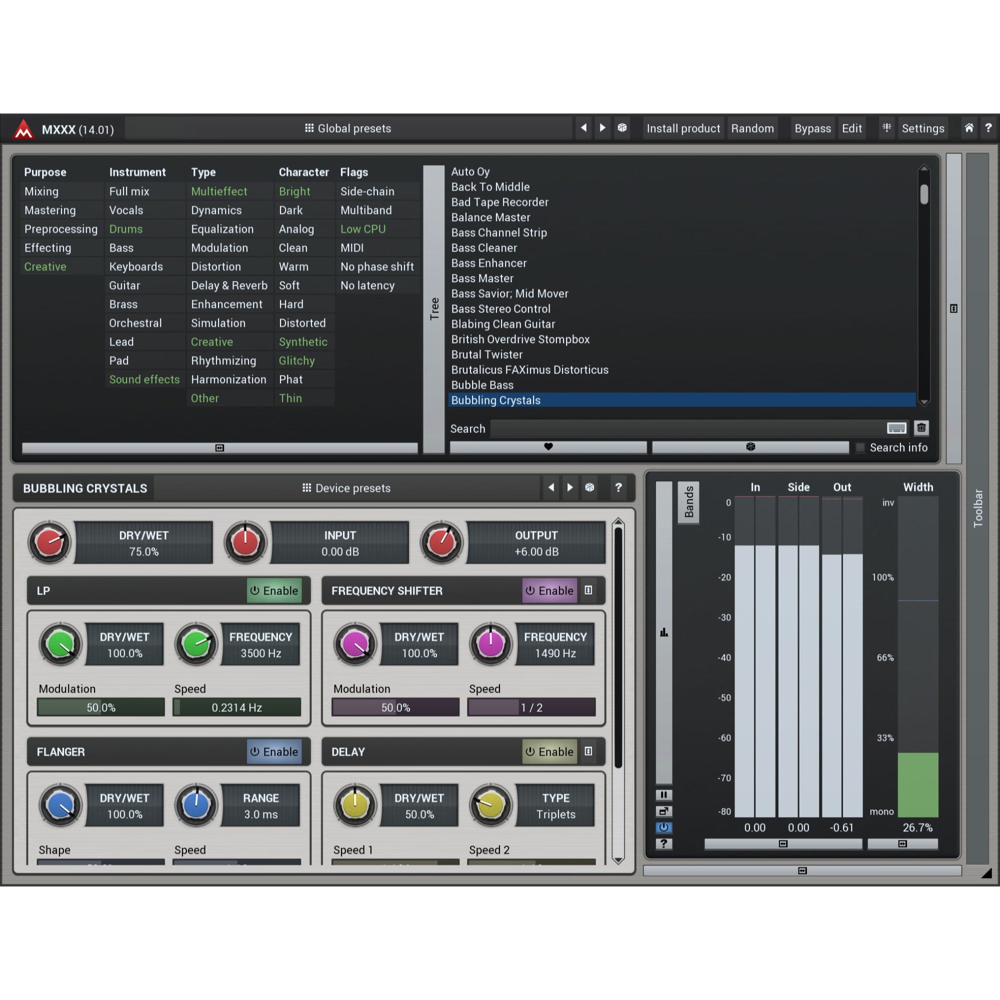Toggle the Flanger Enable button
Viewport: 1000px width, 1000px height.
tap(274, 751)
